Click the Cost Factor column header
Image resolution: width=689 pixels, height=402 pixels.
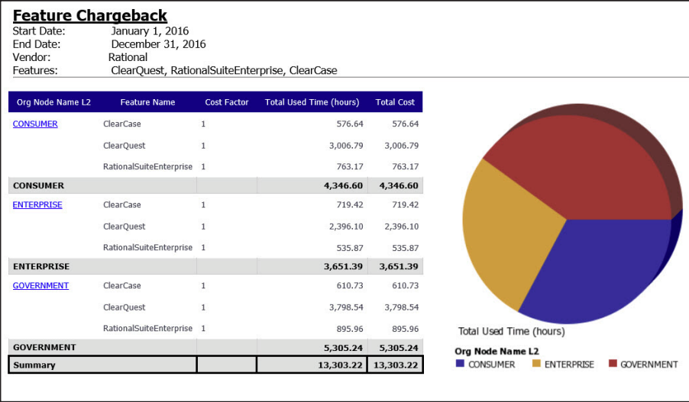pyautogui.click(x=227, y=102)
